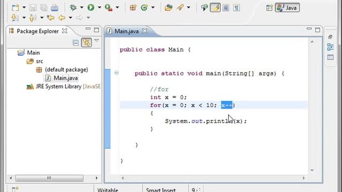Viewport: 342px width, 192px height.
Task: Minimize the editor area
Action: pos(309,28)
